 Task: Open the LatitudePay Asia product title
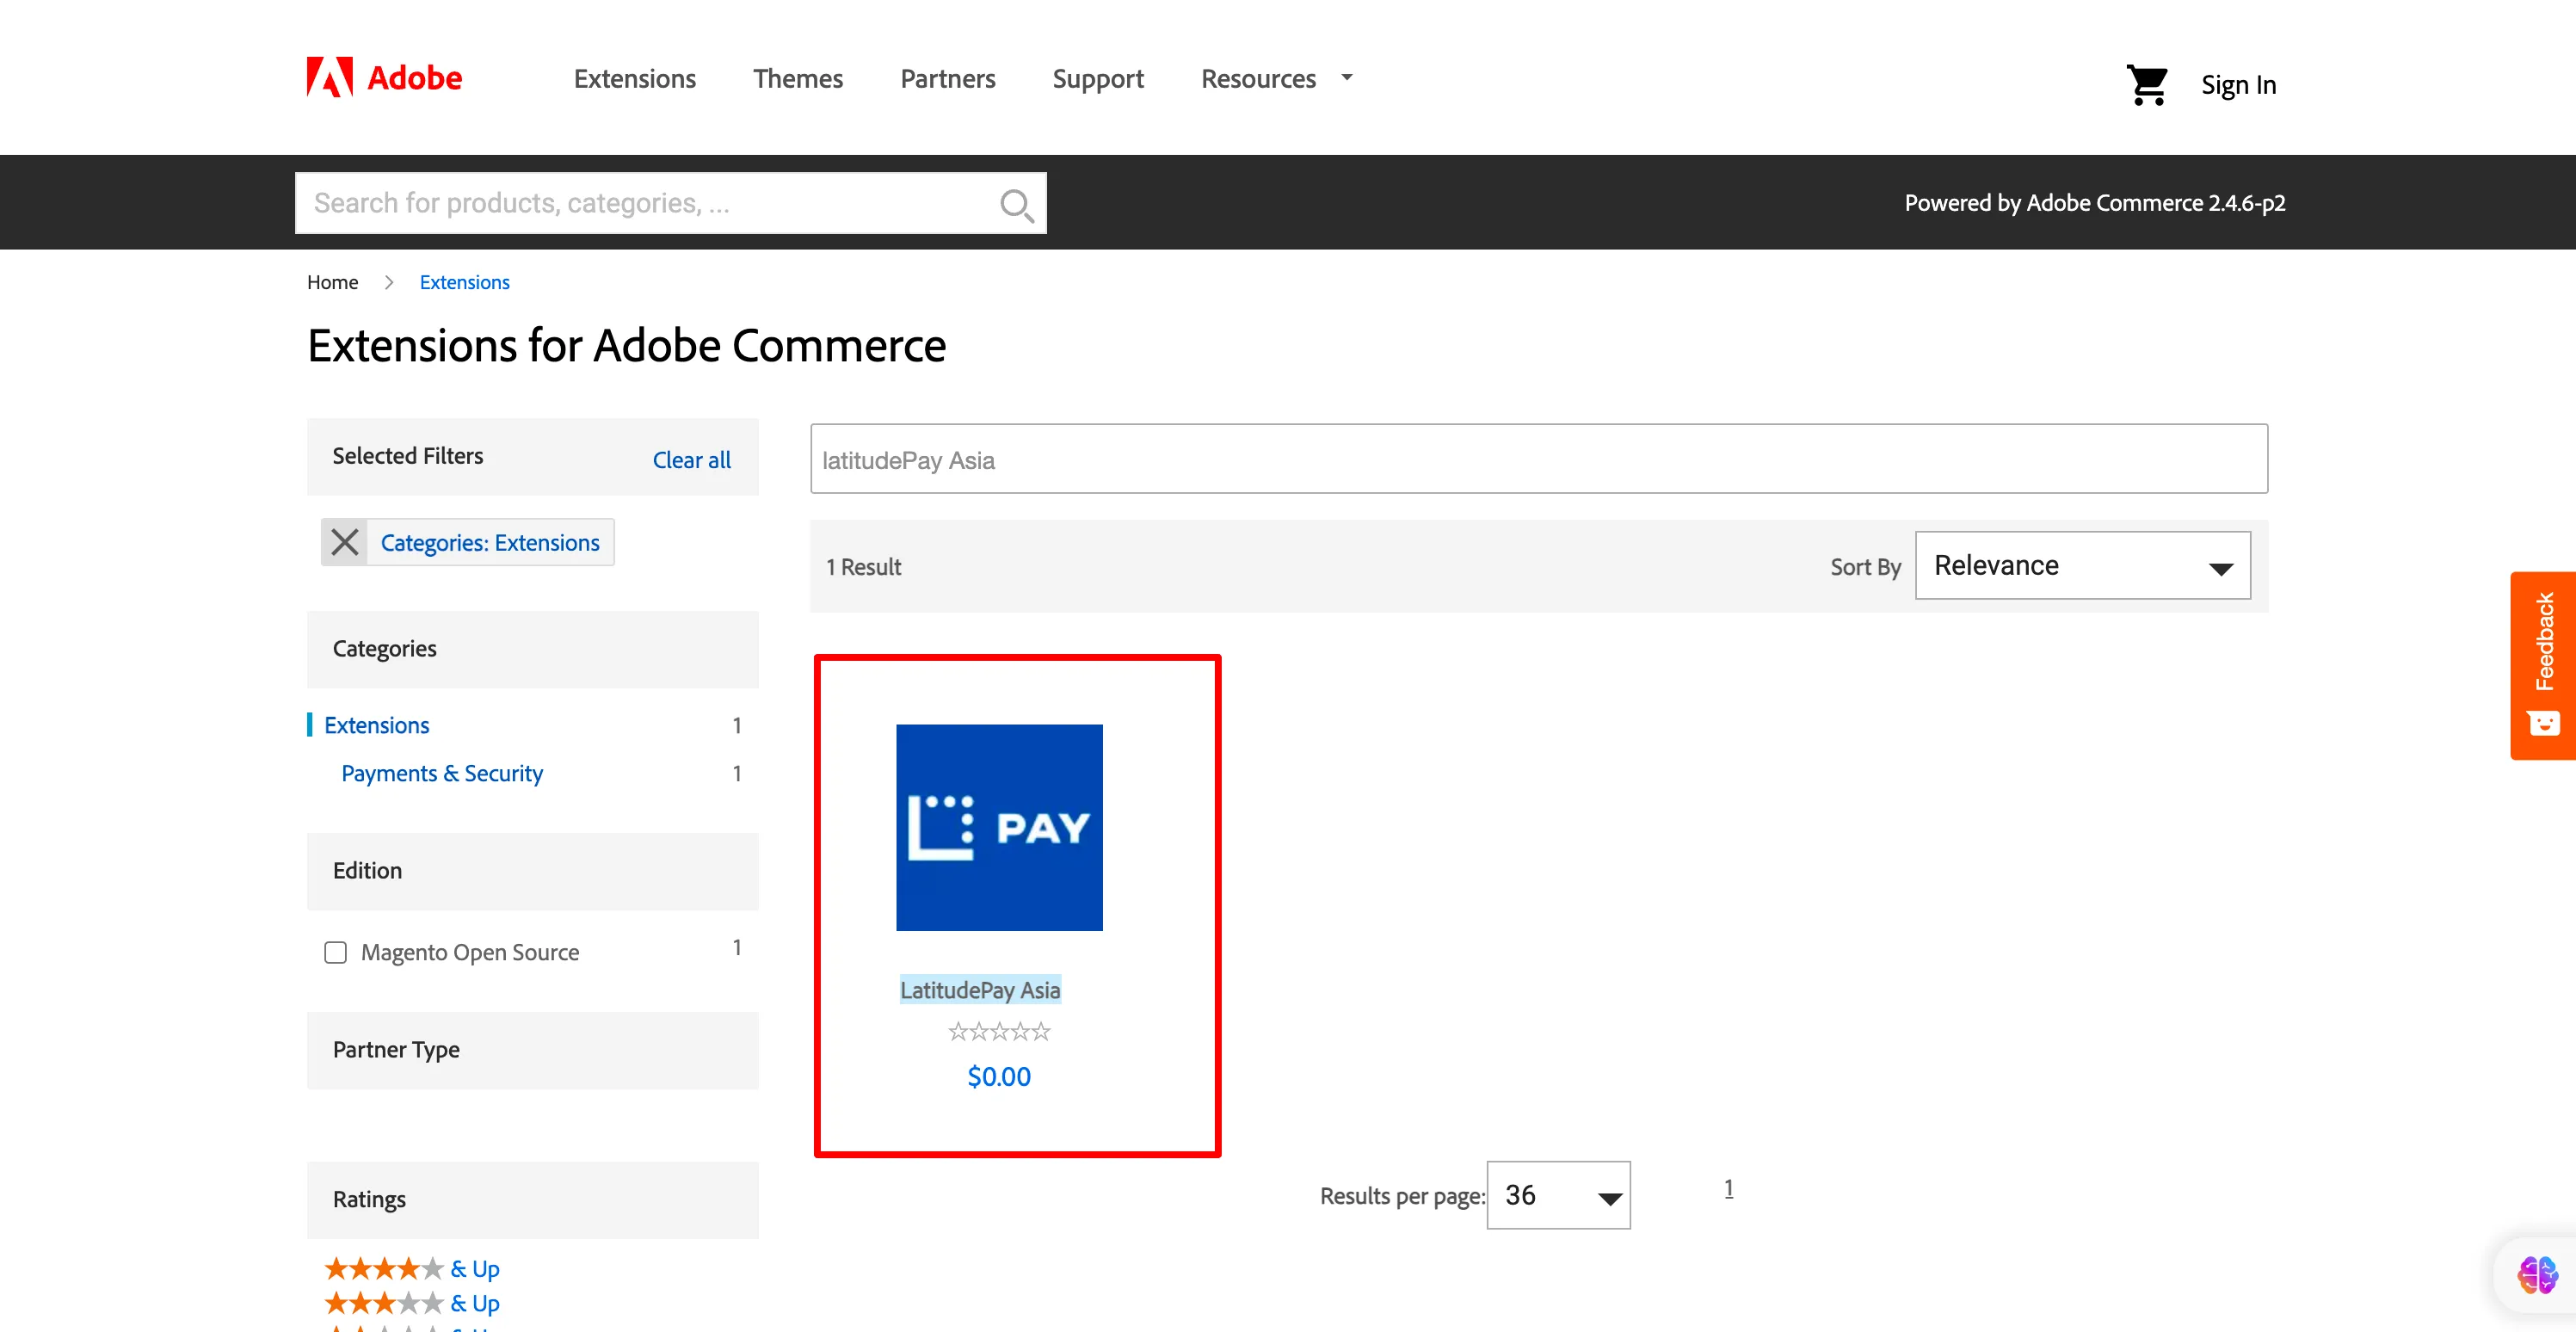(980, 990)
